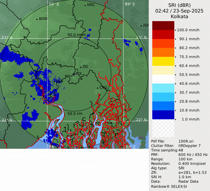Select the yellow legend color band

coord(163,62)
